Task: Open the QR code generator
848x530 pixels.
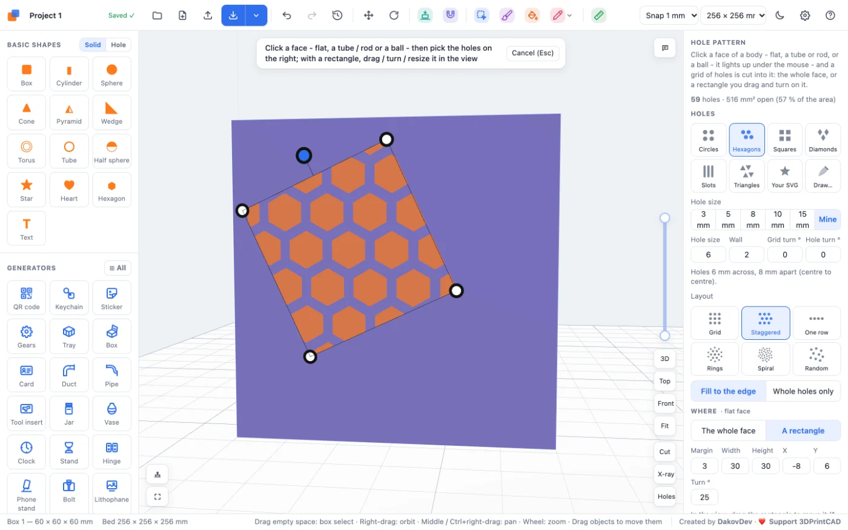Action: click(27, 298)
